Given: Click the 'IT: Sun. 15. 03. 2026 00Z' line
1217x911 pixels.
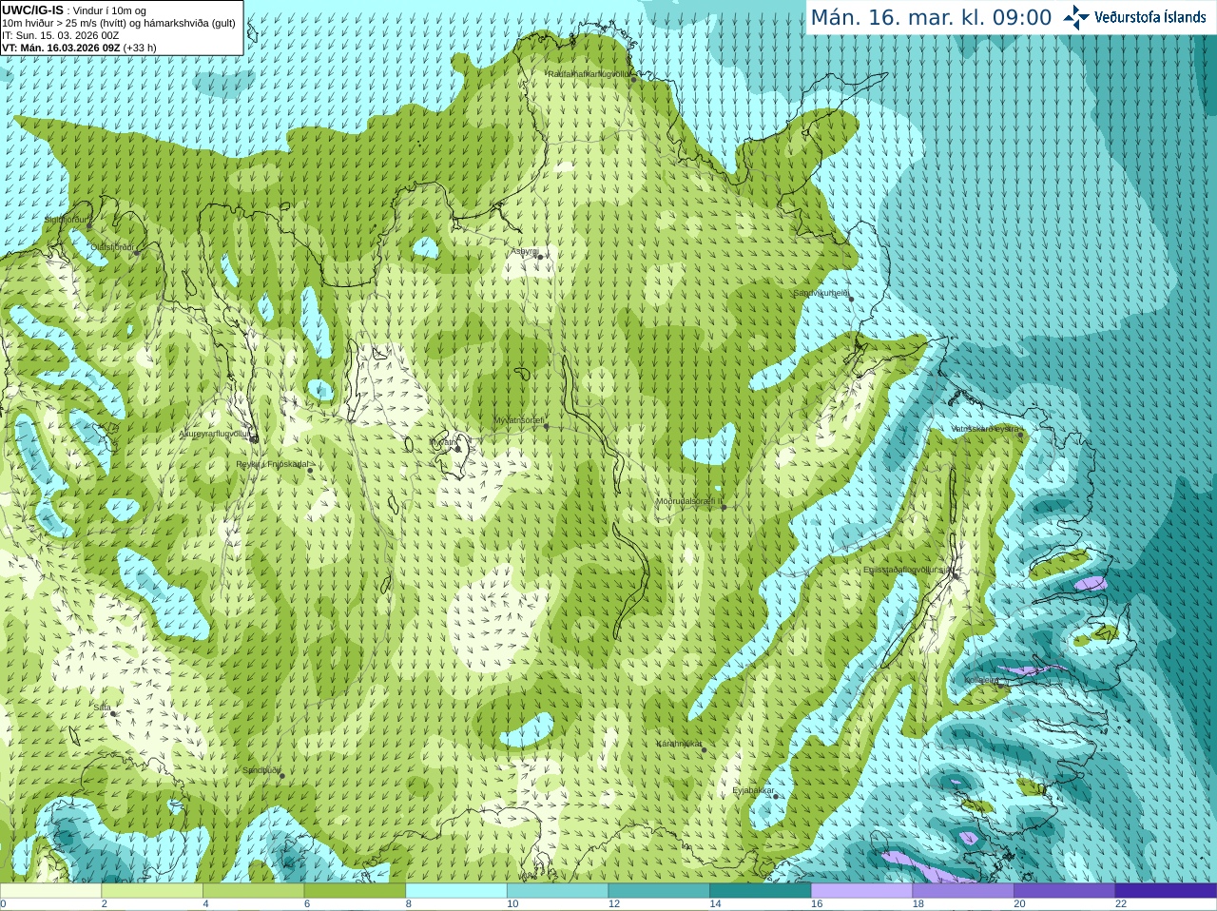Looking at the screenshot, I should coord(61,35).
